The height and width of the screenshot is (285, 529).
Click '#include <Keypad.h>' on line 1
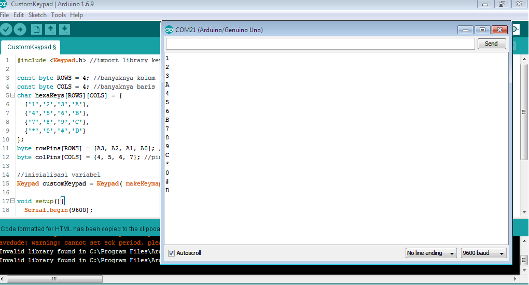coord(52,61)
